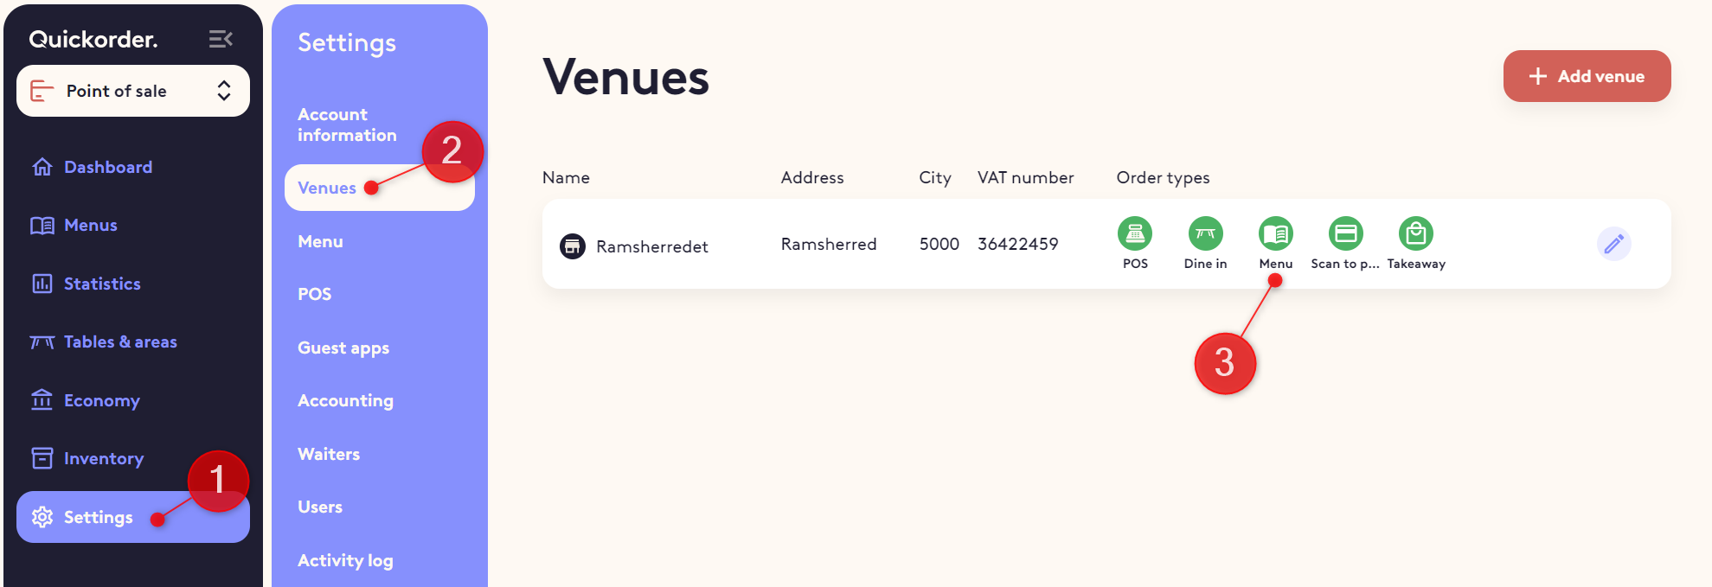Collapse the sidebar using the menu icon
This screenshot has height=587, width=1712.
pyautogui.click(x=221, y=39)
